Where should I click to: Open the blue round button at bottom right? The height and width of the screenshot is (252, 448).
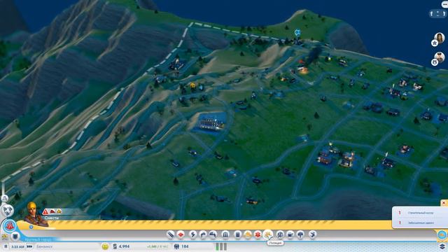[x=442, y=235]
